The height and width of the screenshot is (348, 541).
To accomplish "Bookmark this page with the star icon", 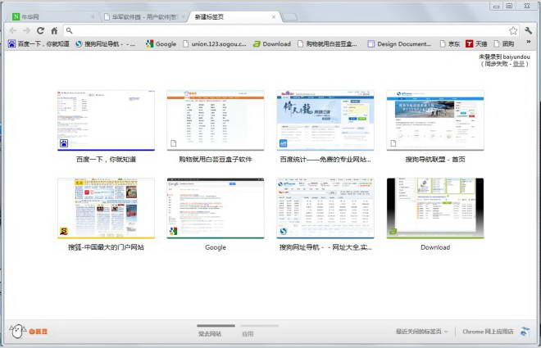I will click(x=513, y=30).
